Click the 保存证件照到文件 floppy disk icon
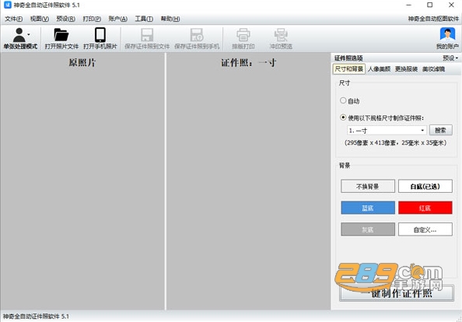This screenshot has height=322, width=462. 147,35
